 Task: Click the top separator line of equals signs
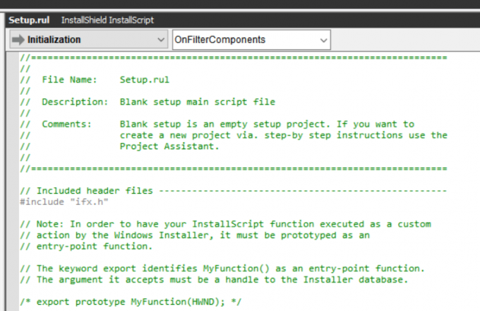[233, 58]
